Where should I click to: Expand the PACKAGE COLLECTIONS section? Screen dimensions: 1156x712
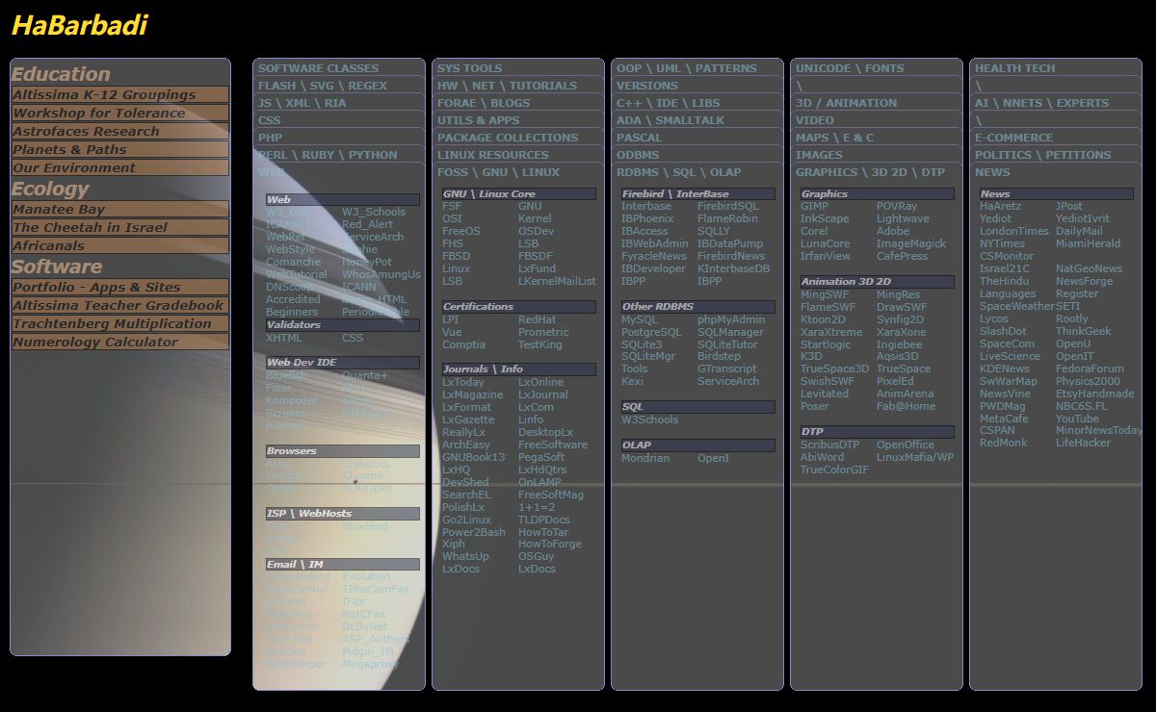517,138
